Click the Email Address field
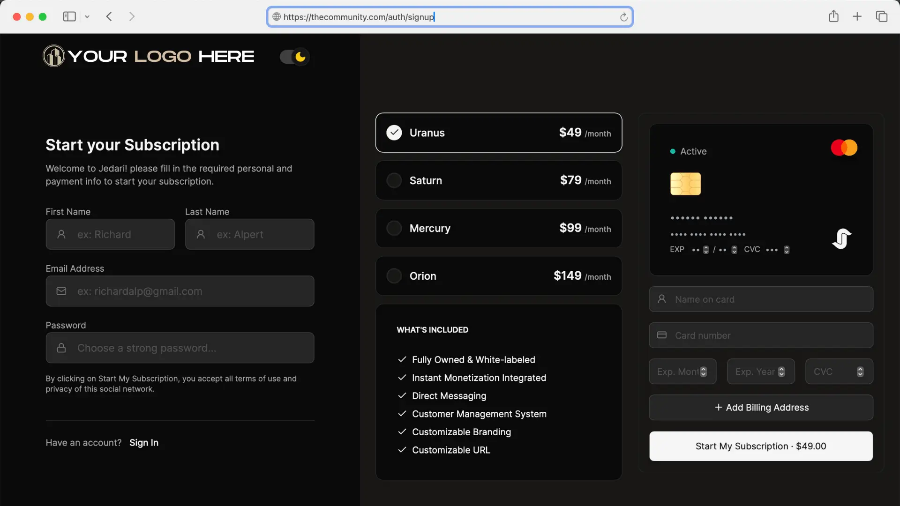This screenshot has height=506, width=900. coord(180,291)
